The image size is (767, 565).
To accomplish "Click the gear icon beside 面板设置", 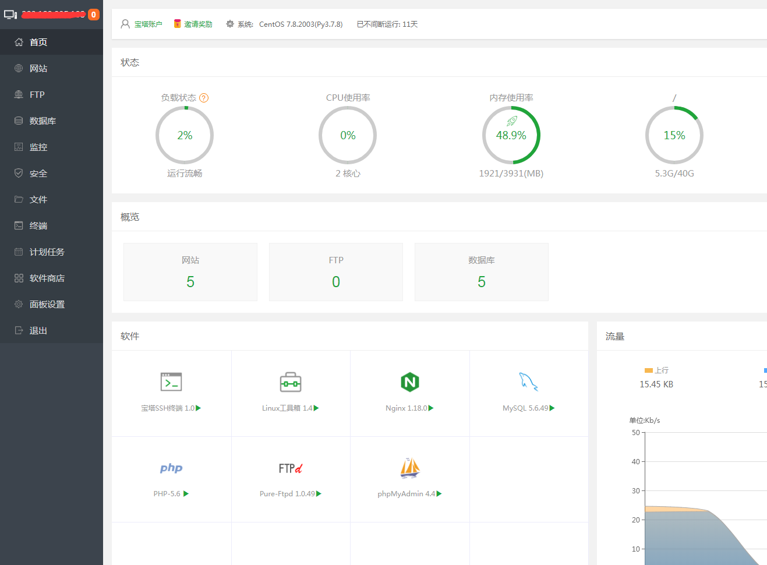I will point(19,304).
